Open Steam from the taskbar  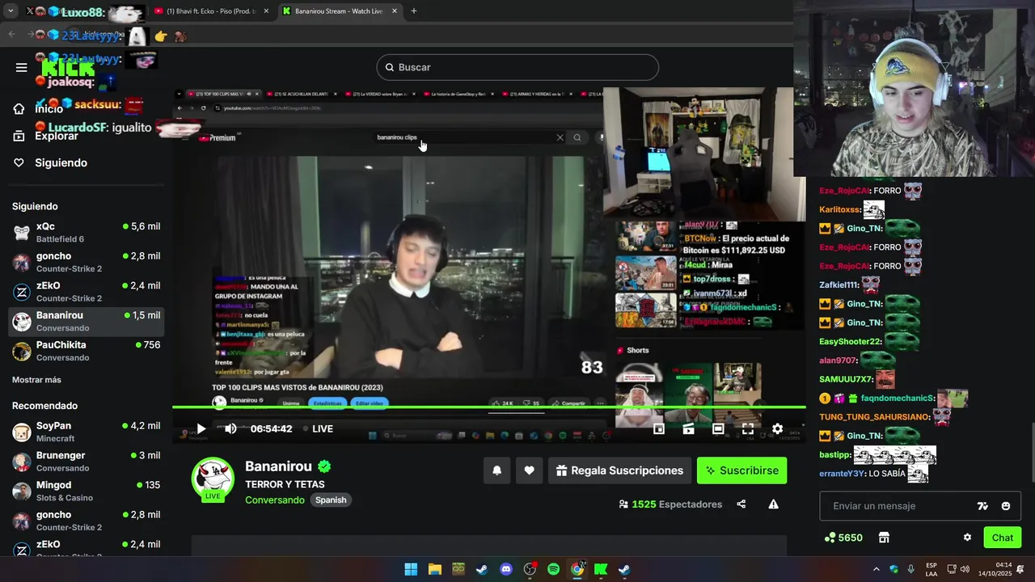point(482,569)
